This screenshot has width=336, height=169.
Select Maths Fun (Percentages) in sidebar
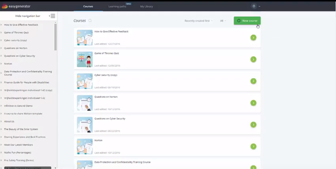click(x=18, y=152)
